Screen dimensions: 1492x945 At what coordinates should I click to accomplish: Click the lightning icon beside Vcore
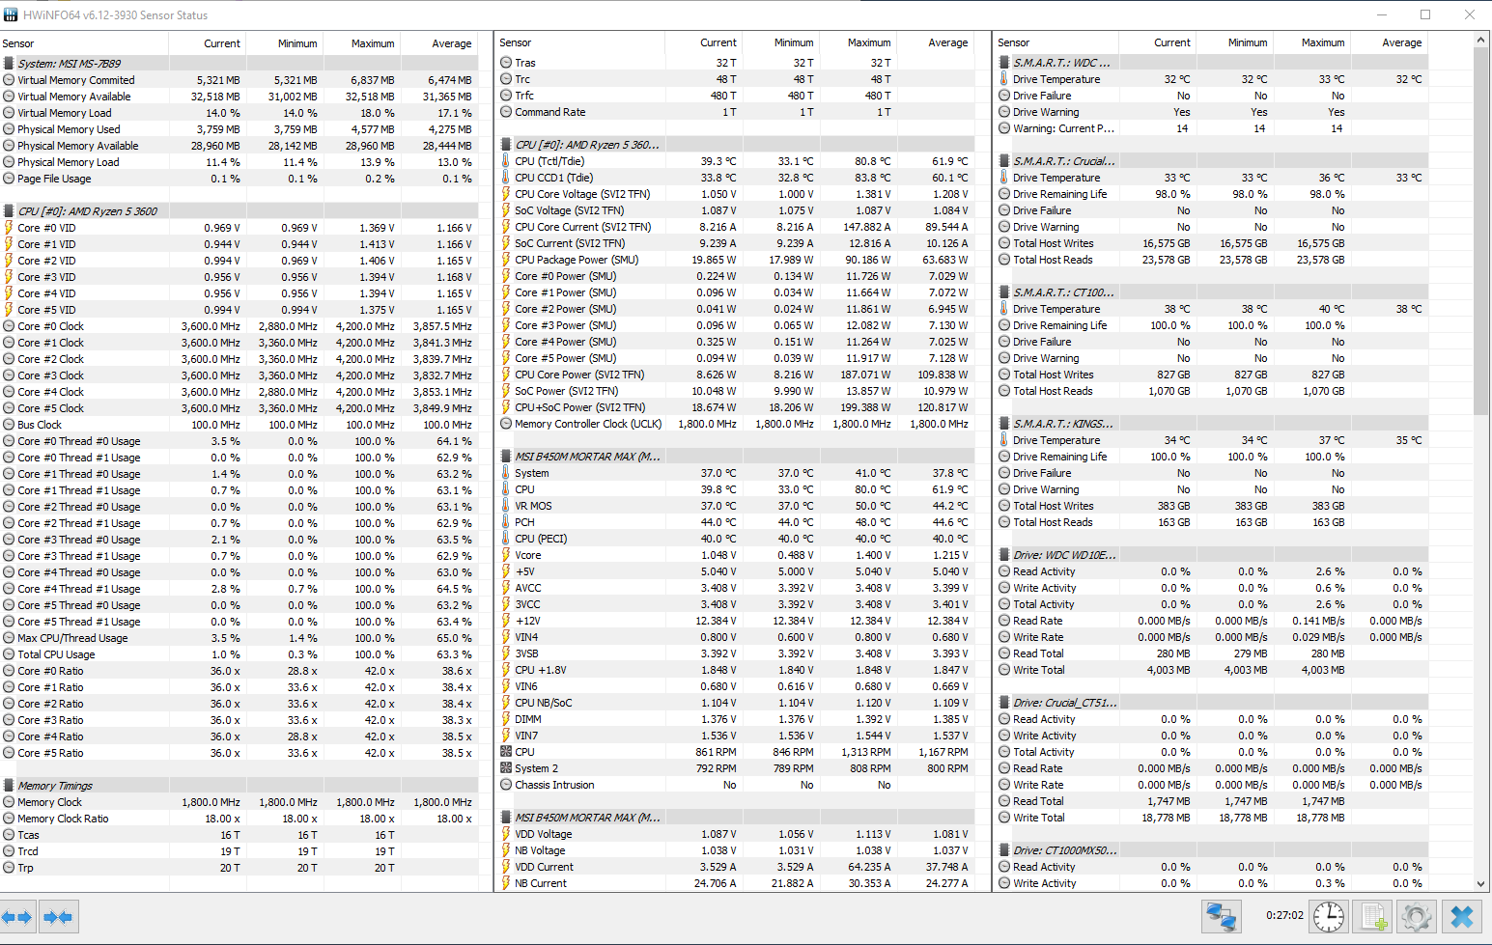[506, 555]
